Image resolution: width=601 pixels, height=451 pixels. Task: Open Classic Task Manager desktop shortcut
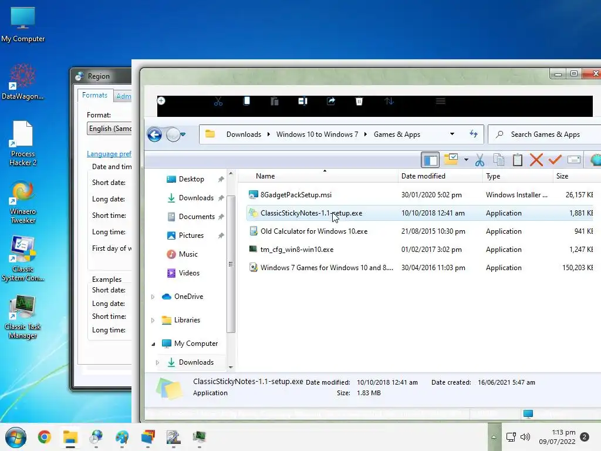(23, 317)
